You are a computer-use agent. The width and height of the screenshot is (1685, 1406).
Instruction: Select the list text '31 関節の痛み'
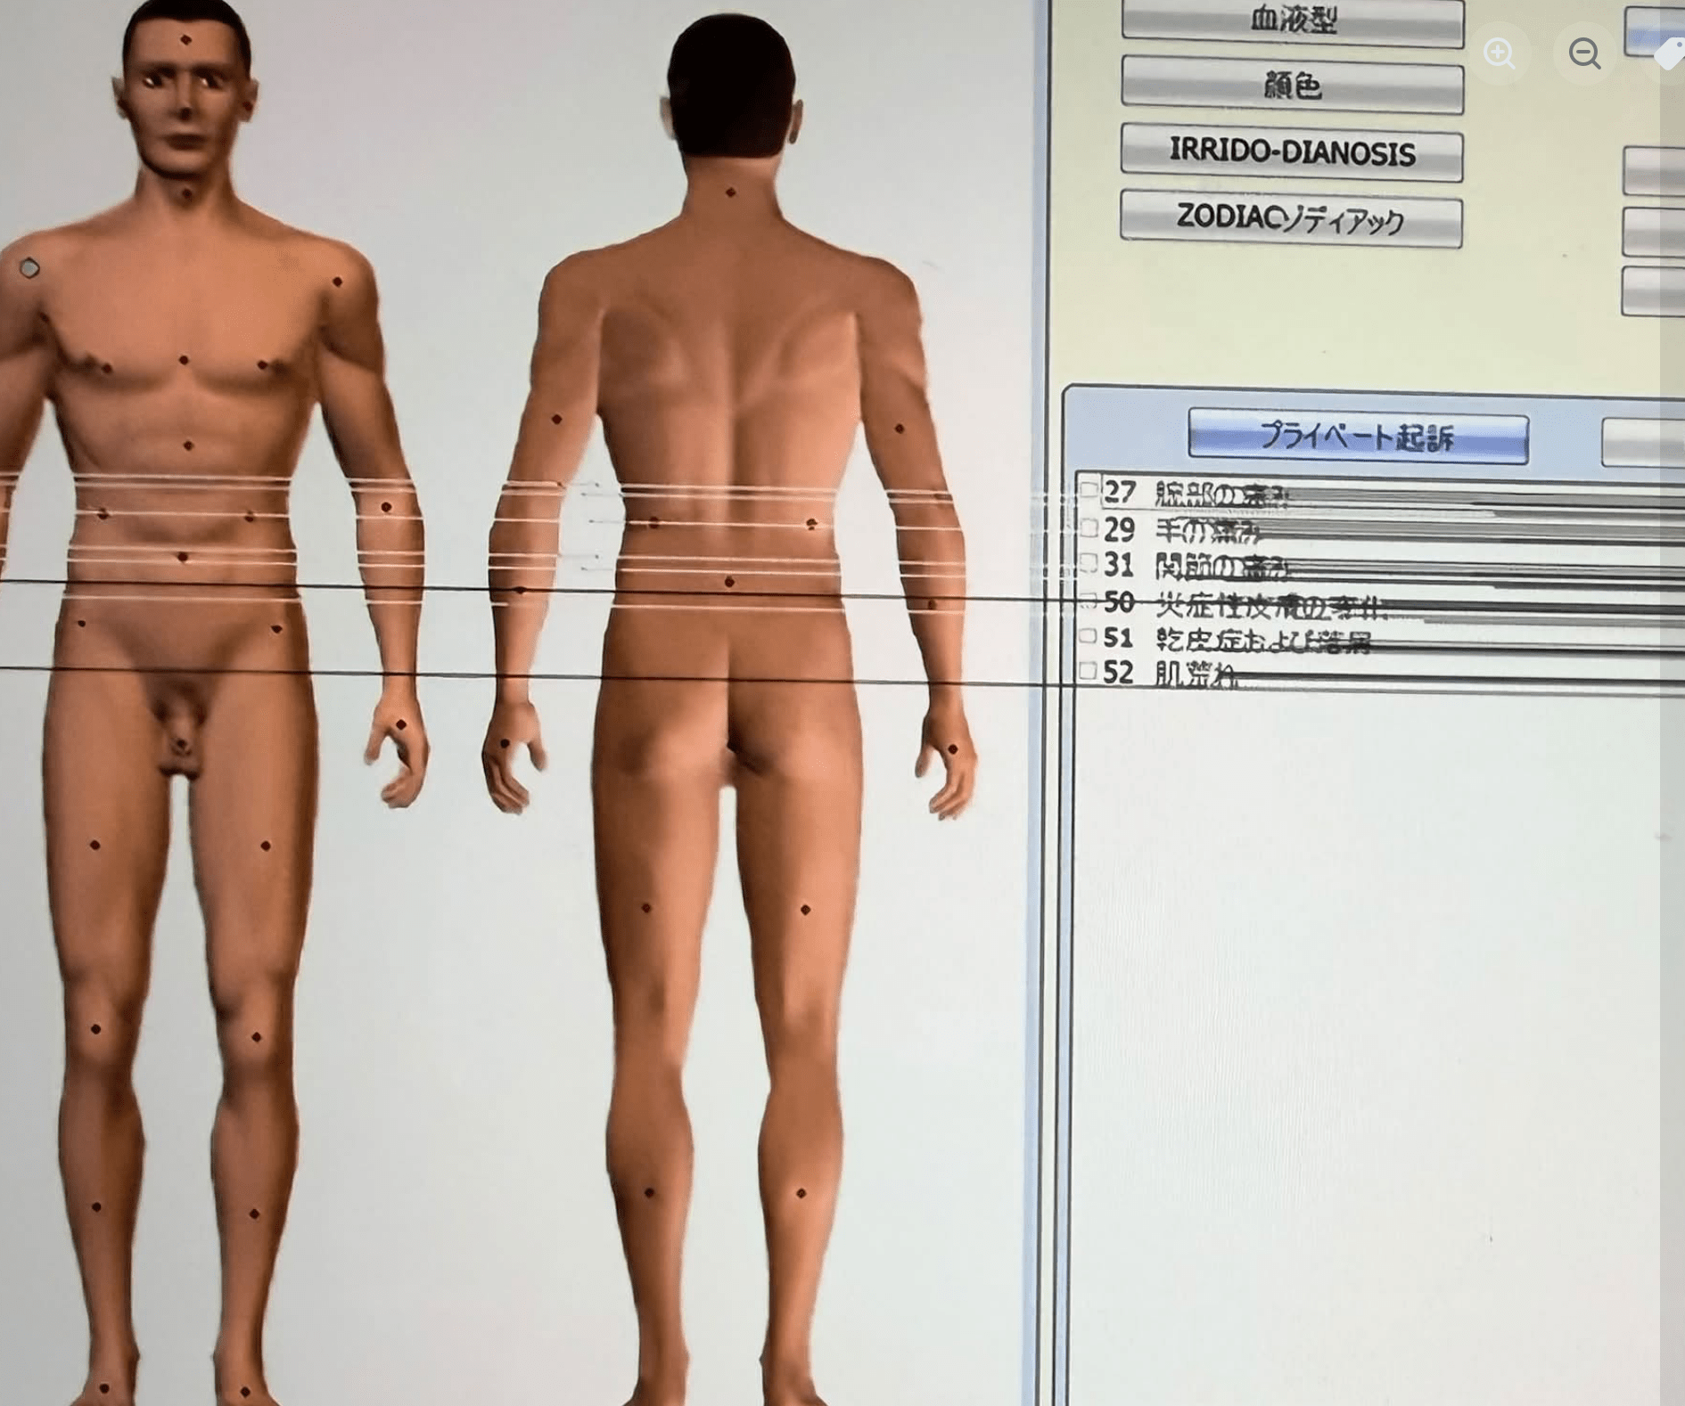coord(1195,565)
